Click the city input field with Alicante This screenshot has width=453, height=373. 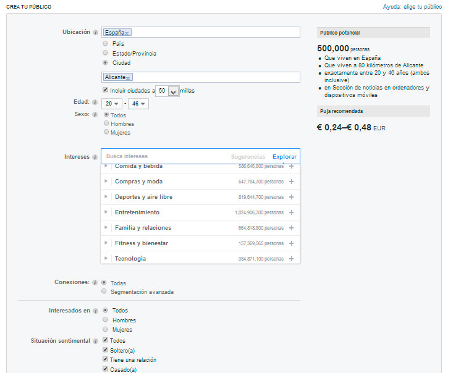(201, 77)
